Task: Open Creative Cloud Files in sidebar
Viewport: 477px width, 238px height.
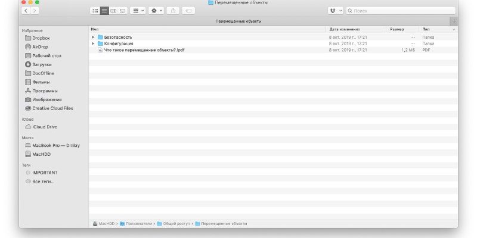Action: click(x=52, y=108)
